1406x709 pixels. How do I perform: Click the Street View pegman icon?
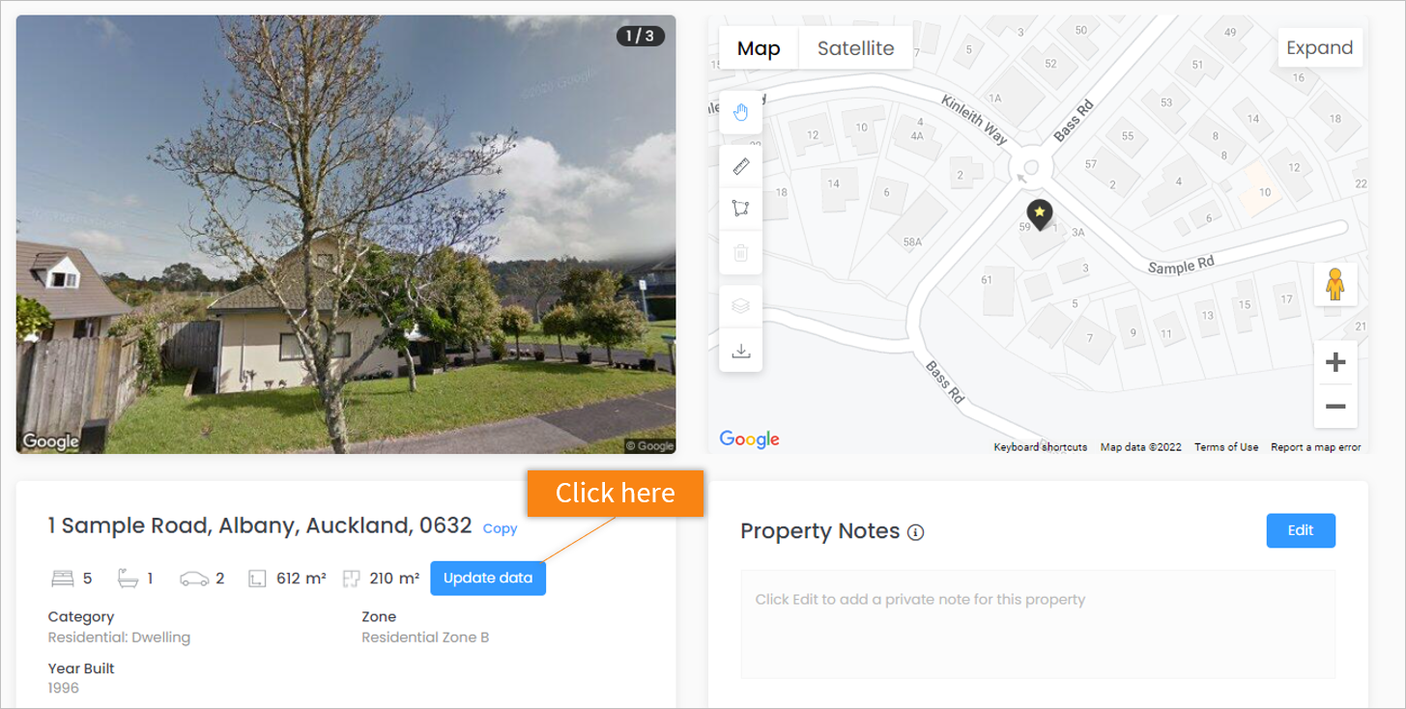click(x=1335, y=284)
